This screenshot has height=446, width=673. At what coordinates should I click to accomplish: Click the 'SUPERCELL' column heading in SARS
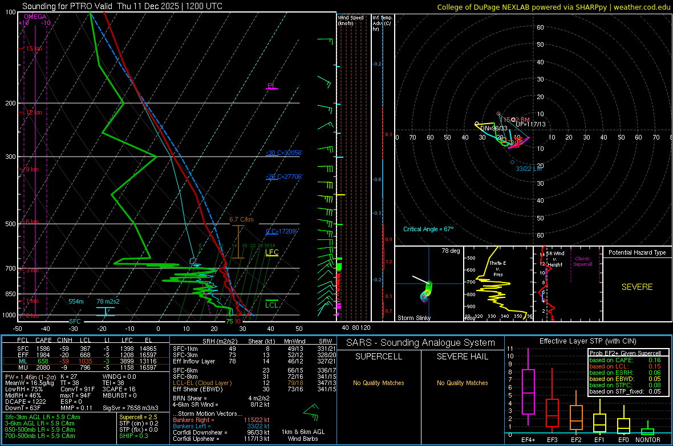click(x=379, y=357)
